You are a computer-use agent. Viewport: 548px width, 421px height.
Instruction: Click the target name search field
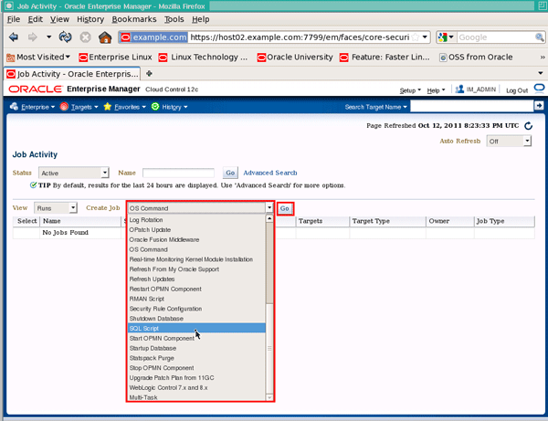[x=471, y=106]
